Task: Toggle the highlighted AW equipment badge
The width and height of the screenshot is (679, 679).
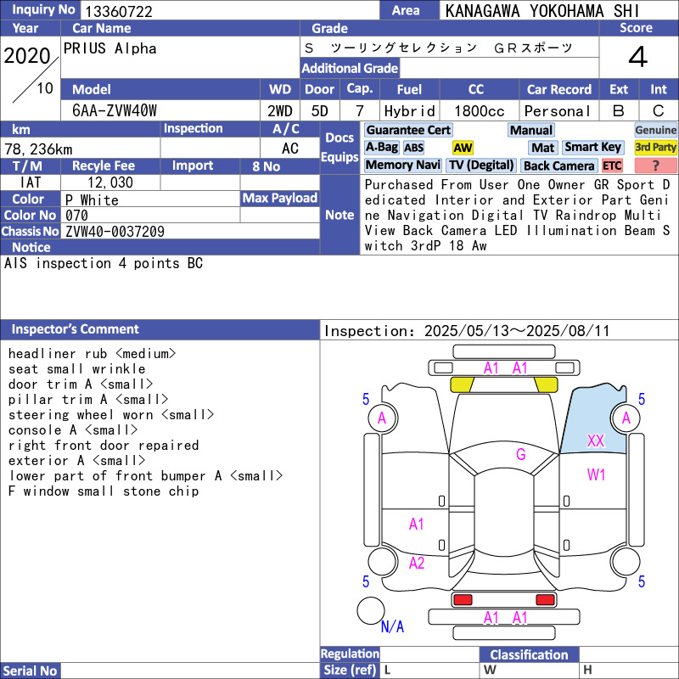Action: coord(463,148)
